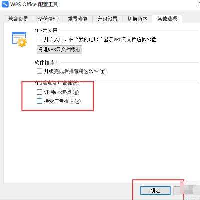This screenshot has width=200, height=200.
Task: Switch to the 兼容设置 tab
Action: (x=18, y=19)
